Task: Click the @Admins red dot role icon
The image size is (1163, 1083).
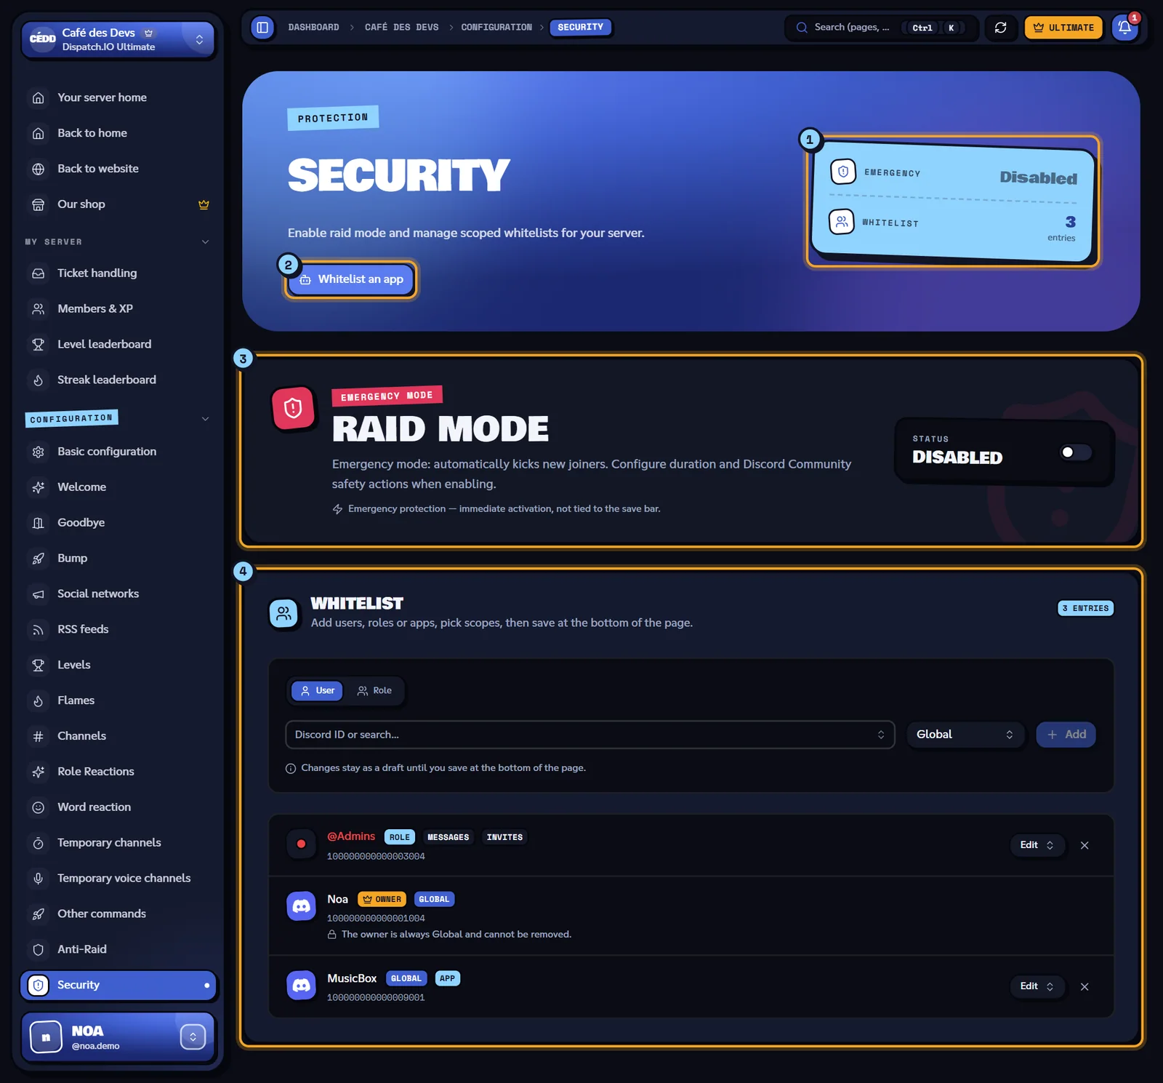Action: [301, 844]
